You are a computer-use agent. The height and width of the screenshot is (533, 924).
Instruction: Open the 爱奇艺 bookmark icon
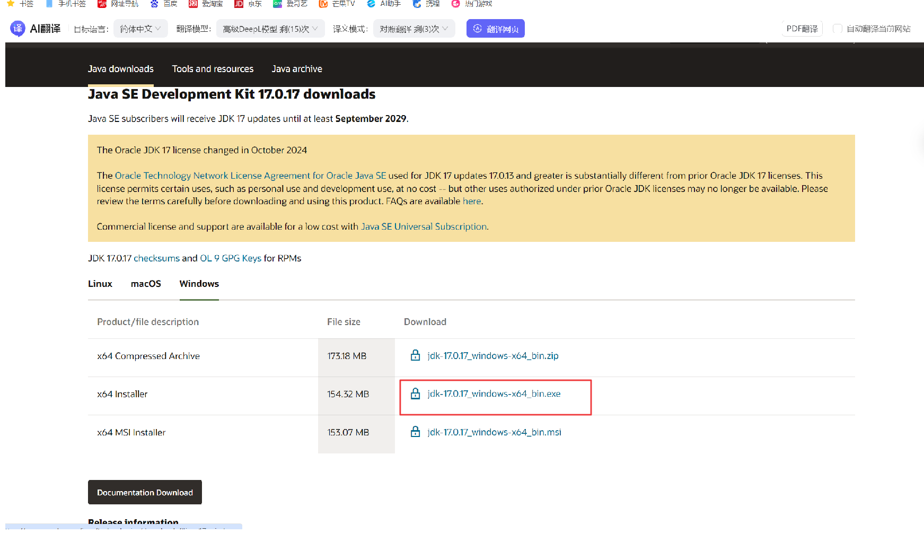[x=277, y=3]
